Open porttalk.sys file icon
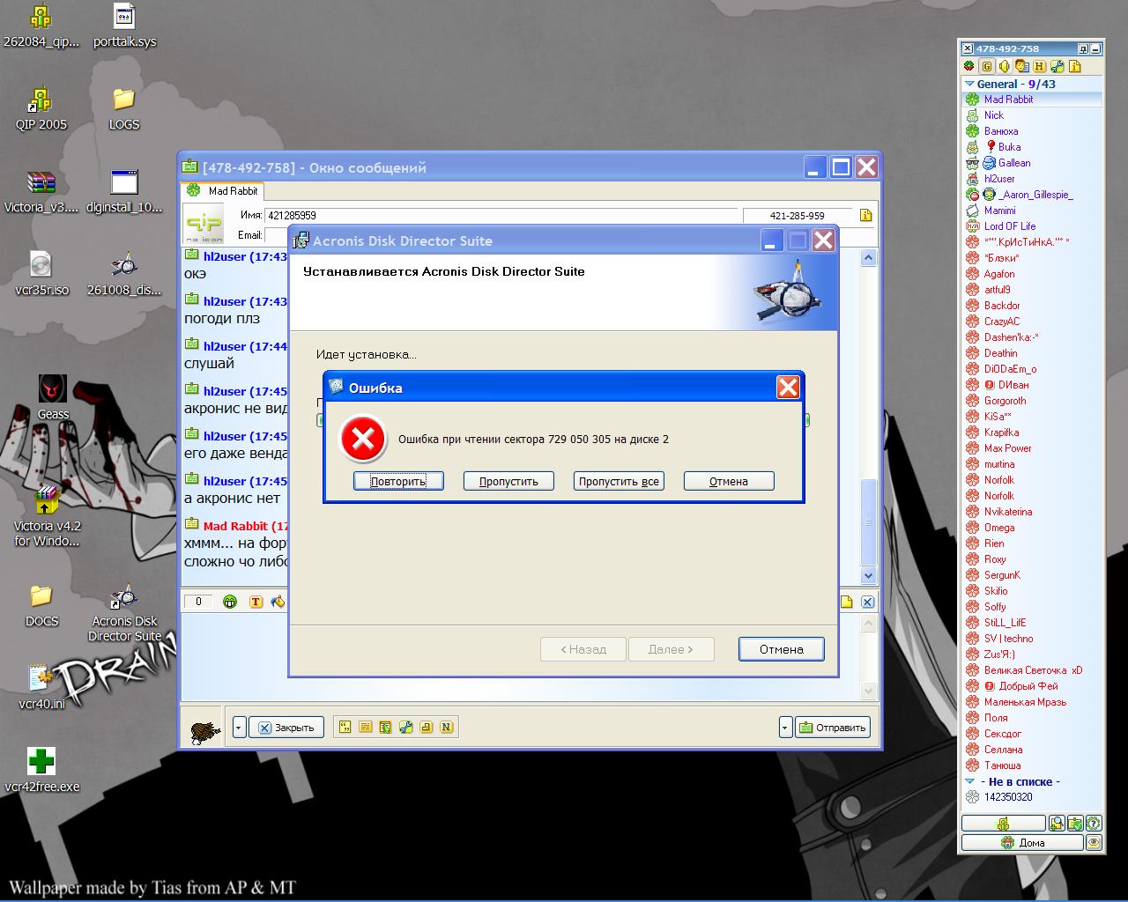Viewport: 1128px width, 902px height. tap(124, 26)
